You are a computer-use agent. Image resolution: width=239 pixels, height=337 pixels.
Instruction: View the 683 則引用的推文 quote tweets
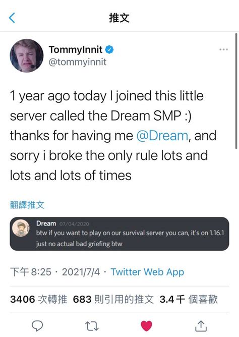[x=113, y=299]
